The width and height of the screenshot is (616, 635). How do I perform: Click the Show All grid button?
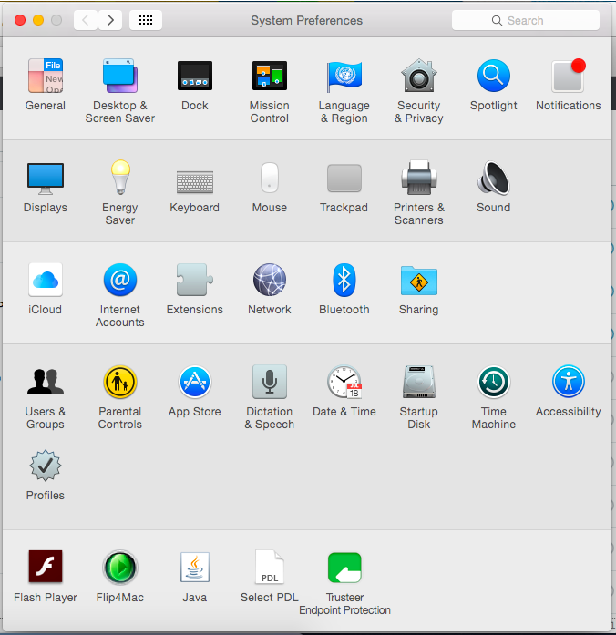pyautogui.click(x=146, y=20)
